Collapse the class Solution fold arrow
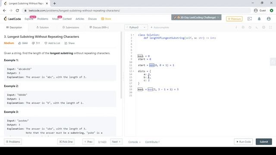Viewport: 276px width, 155px height. (133, 35)
